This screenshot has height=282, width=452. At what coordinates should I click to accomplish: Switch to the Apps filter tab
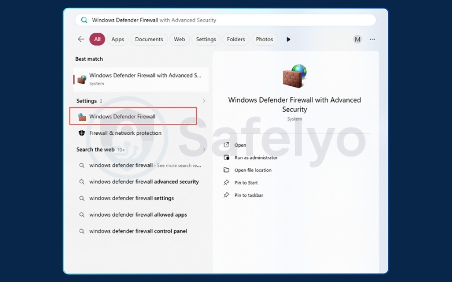point(118,39)
